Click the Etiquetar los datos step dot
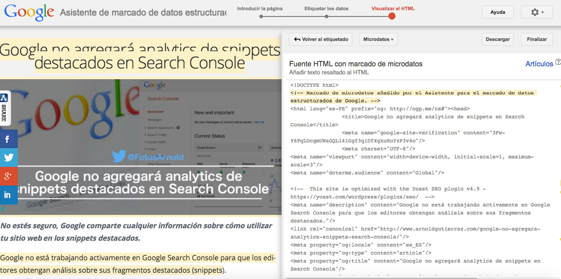The image size is (561, 279). point(327,16)
